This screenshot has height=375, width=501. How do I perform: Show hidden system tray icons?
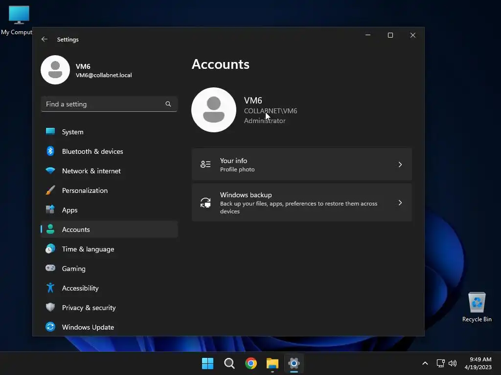click(x=425, y=363)
